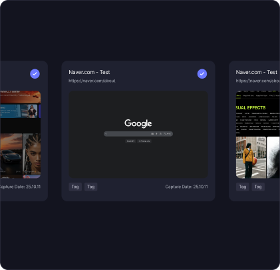
Task: Toggle the checkmark on the left card
Action: (35, 74)
